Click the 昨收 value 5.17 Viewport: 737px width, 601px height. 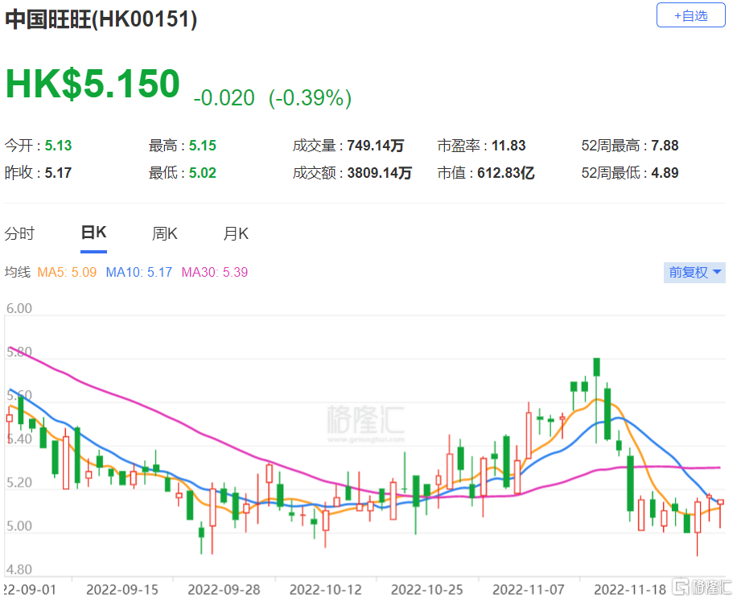point(58,173)
